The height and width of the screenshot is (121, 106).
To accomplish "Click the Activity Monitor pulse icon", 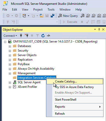I will pyautogui.click(x=48, y=36).
